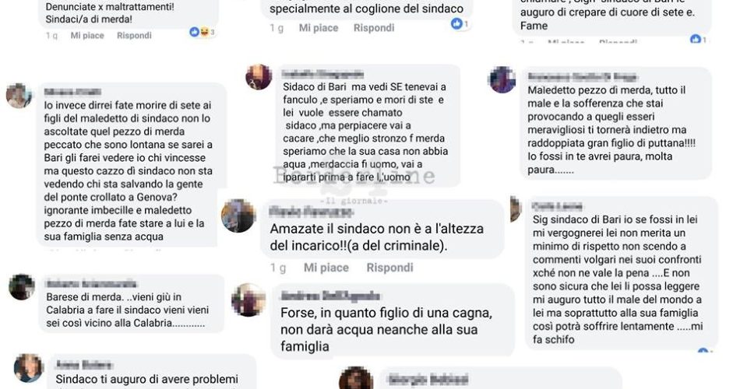The image size is (740, 389).
Task: Open avatar beside 'Sidaco di Bari ma vedi' comment
Action: pyautogui.click(x=259, y=76)
